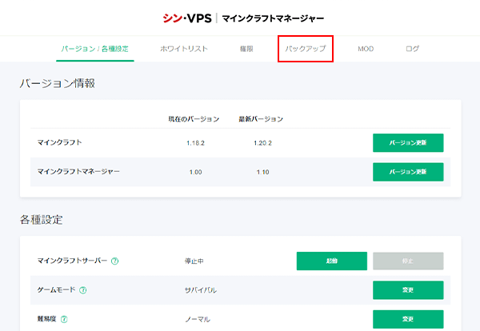Image resolution: width=480 pixels, height=331 pixels.
Task: Click the マインクラフトマネージャー row label
Action: click(78, 171)
